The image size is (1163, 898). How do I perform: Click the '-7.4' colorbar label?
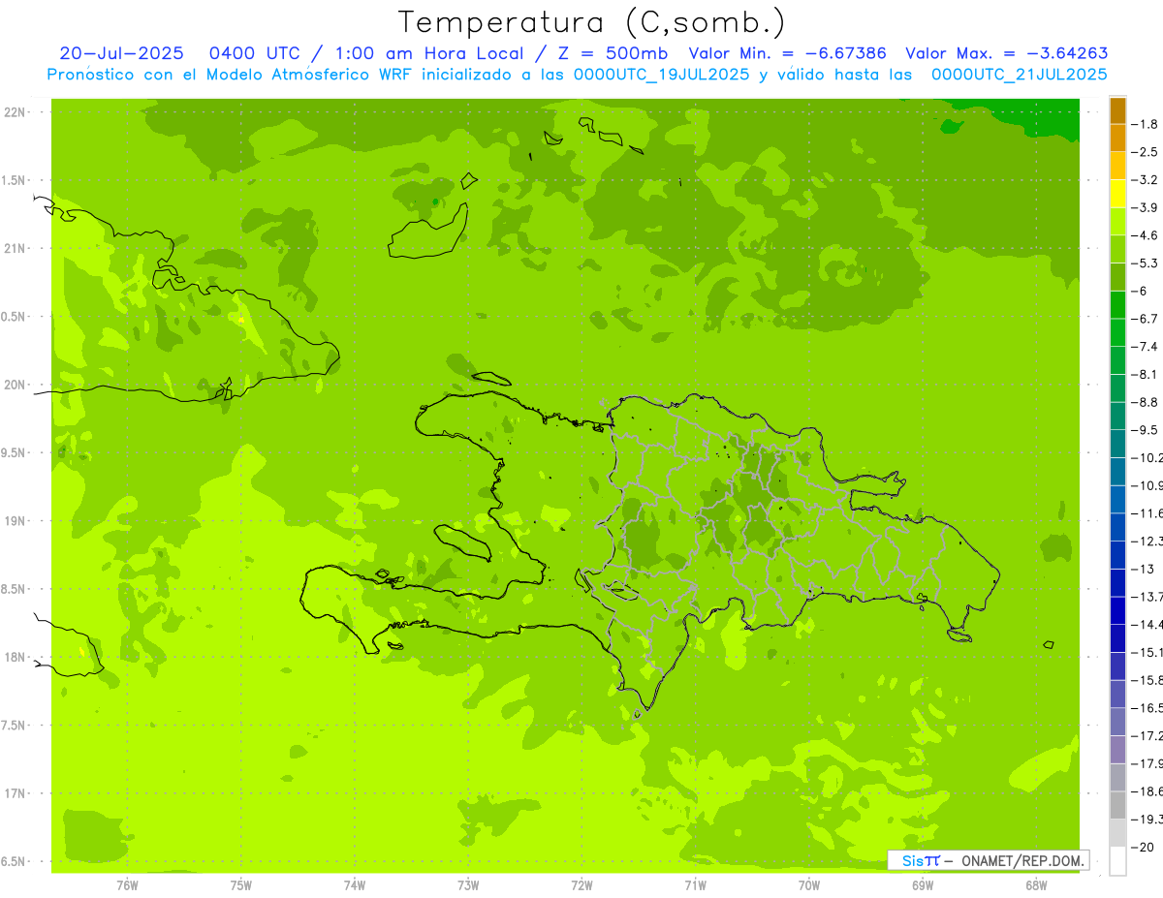point(1145,347)
